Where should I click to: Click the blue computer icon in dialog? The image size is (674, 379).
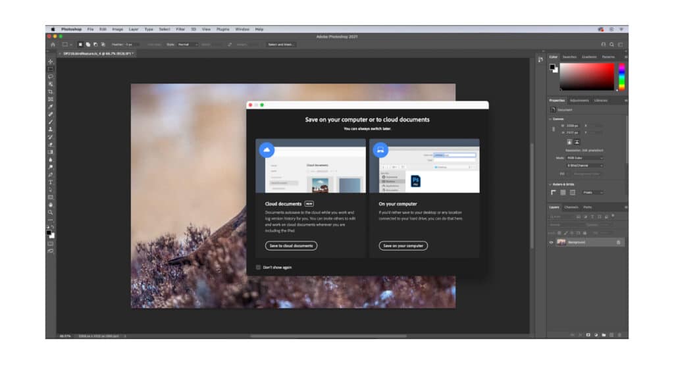(x=380, y=149)
